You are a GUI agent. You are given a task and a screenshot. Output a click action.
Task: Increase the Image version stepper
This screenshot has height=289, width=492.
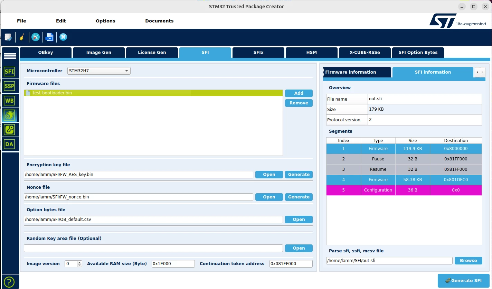point(79,262)
